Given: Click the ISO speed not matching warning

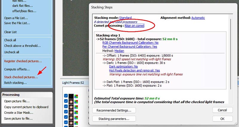Looking at the screenshot, I should click(137, 59).
